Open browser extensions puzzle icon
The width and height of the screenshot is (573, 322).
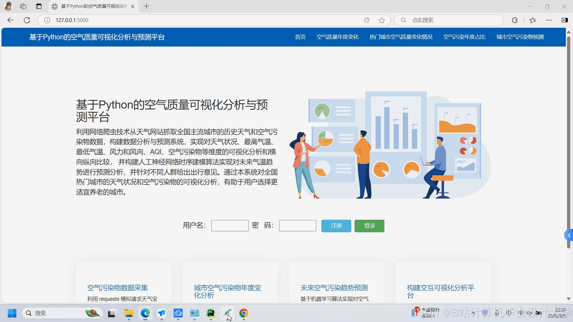click(x=515, y=20)
